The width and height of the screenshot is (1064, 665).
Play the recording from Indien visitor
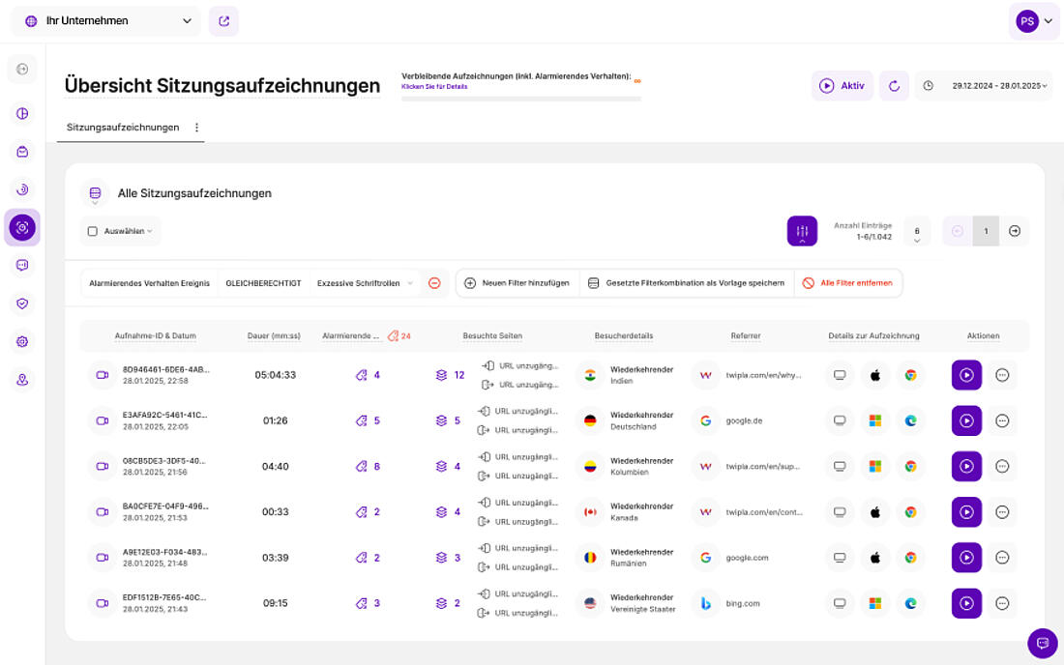[x=966, y=375]
